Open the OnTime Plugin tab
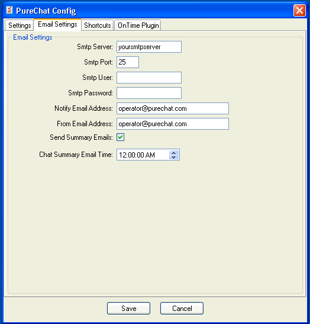Image resolution: width=310 pixels, height=324 pixels. coord(138,25)
